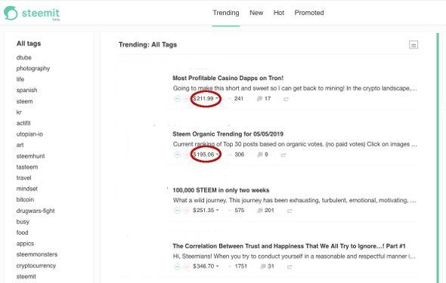Filter by the steemhunt tag
This screenshot has width=446, height=283.
30,156
